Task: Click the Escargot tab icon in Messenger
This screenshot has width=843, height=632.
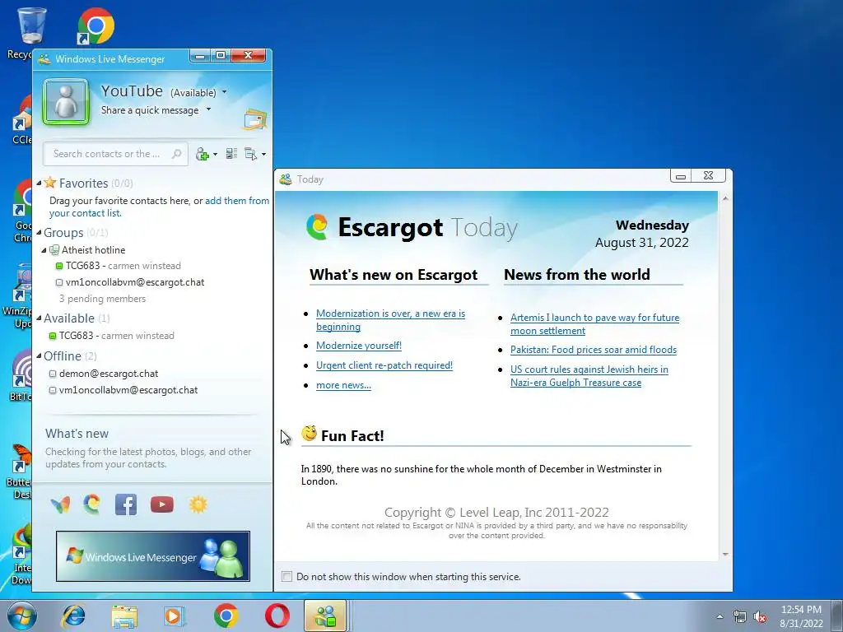Action: (x=92, y=504)
